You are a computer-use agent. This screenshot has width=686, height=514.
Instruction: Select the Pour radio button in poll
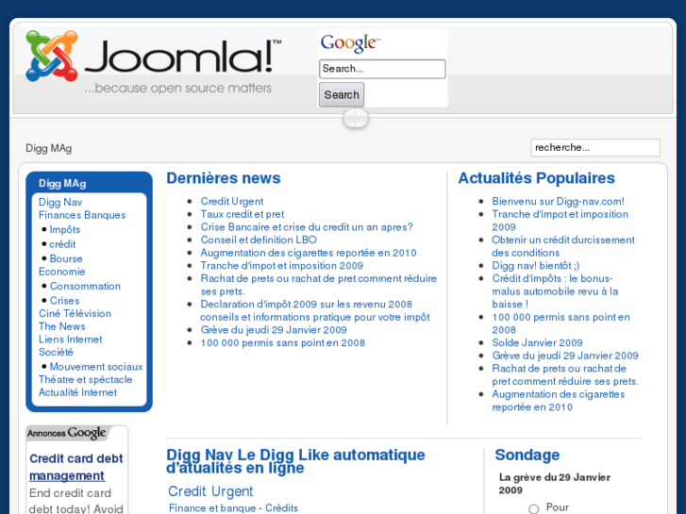(533, 508)
